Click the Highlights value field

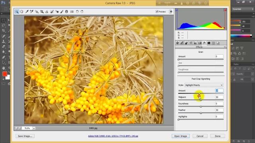219,116
